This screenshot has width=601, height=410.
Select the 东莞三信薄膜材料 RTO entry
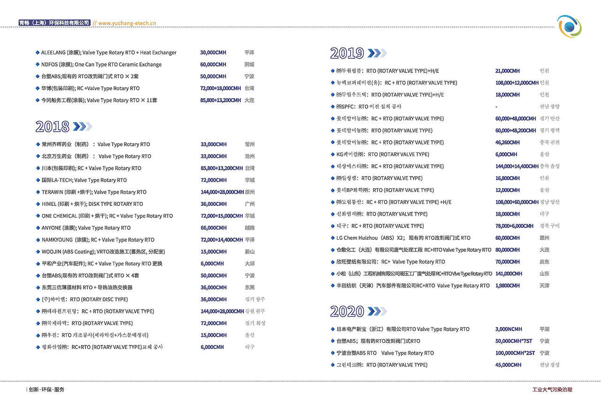(x=84, y=288)
